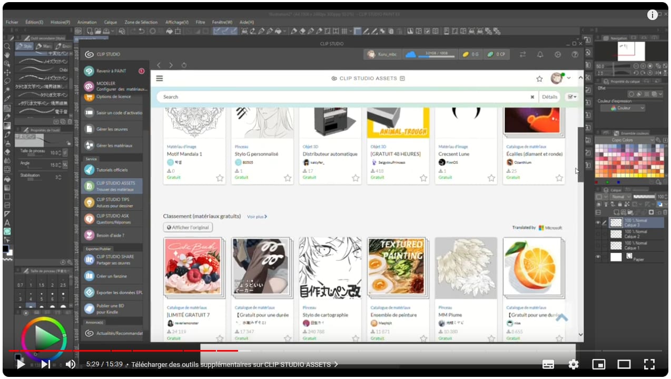Favorite the Crecsent Lune material
The image size is (671, 379).
tap(491, 178)
